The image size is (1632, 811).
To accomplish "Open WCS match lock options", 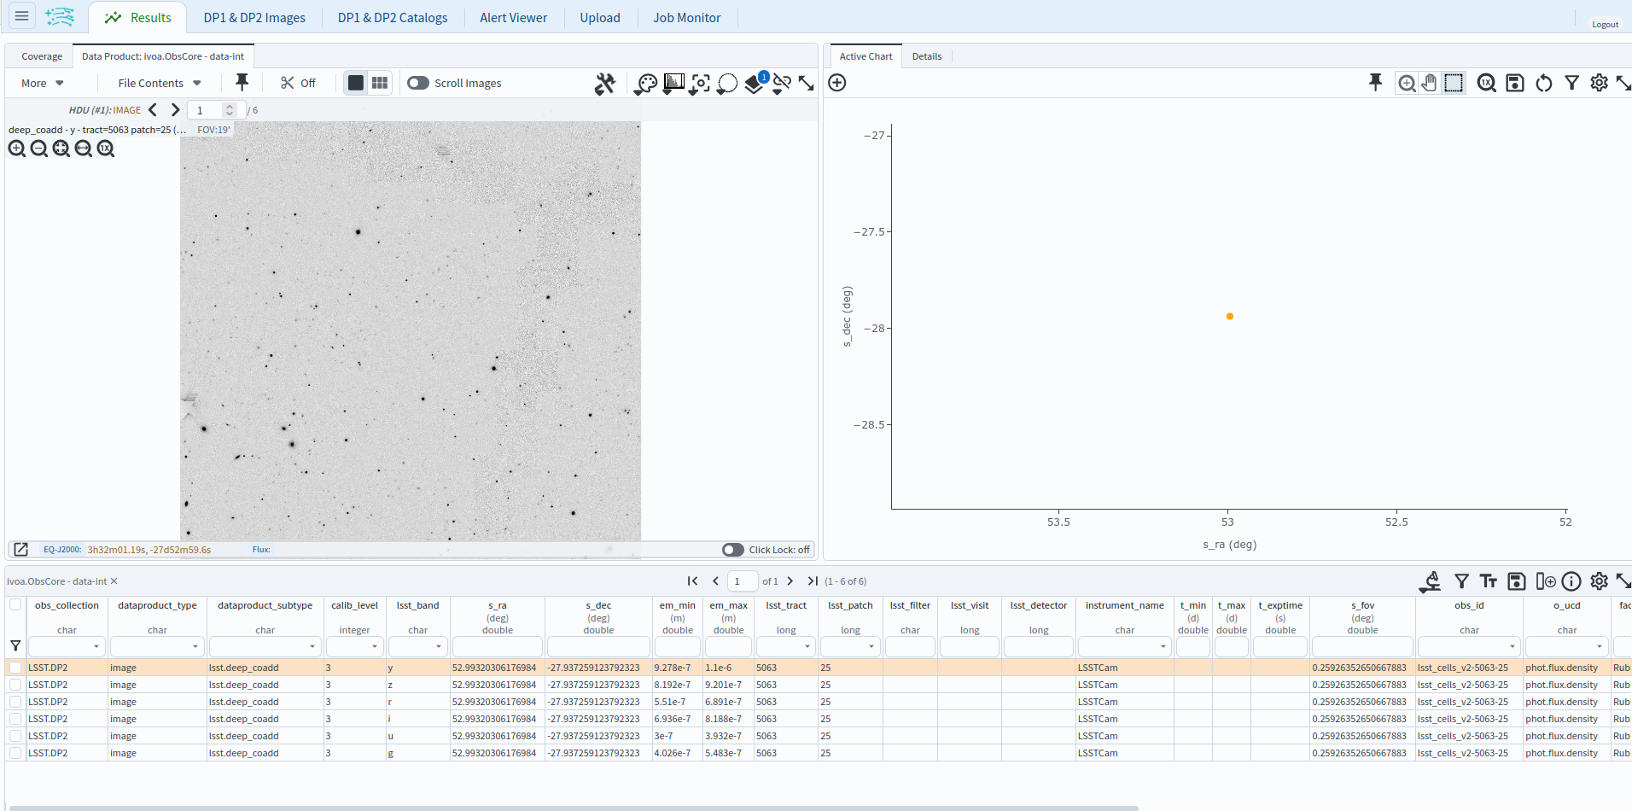I will (x=782, y=84).
